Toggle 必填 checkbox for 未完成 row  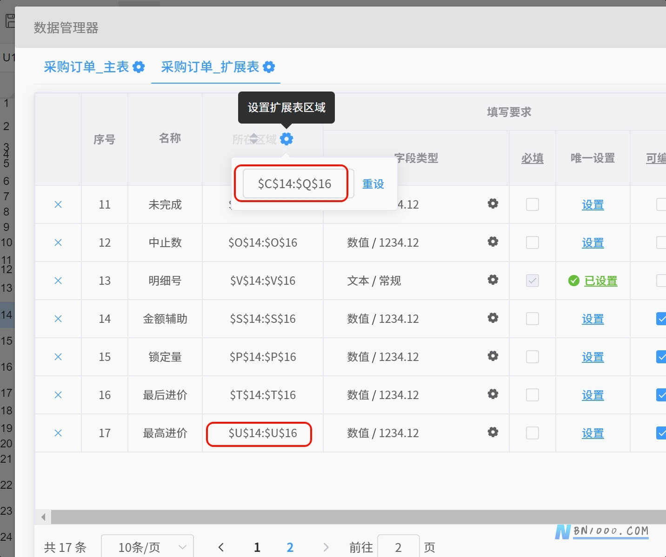(533, 204)
